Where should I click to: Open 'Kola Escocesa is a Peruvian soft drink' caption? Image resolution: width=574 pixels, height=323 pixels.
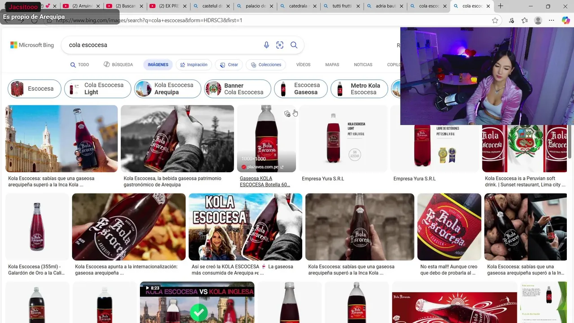pyautogui.click(x=525, y=181)
